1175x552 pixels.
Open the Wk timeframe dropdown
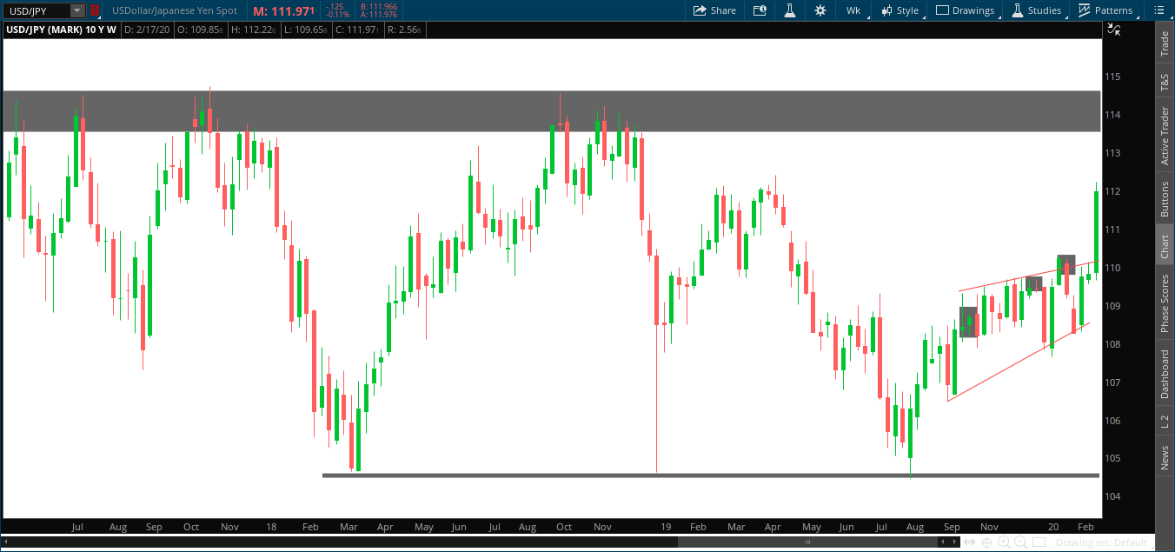pyautogui.click(x=853, y=10)
